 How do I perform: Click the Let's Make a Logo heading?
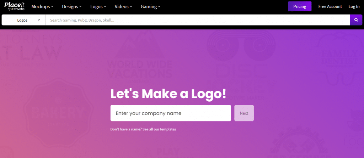coord(168,94)
